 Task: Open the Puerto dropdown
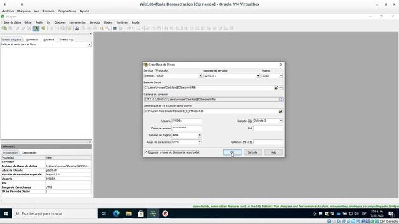[x=281, y=76]
